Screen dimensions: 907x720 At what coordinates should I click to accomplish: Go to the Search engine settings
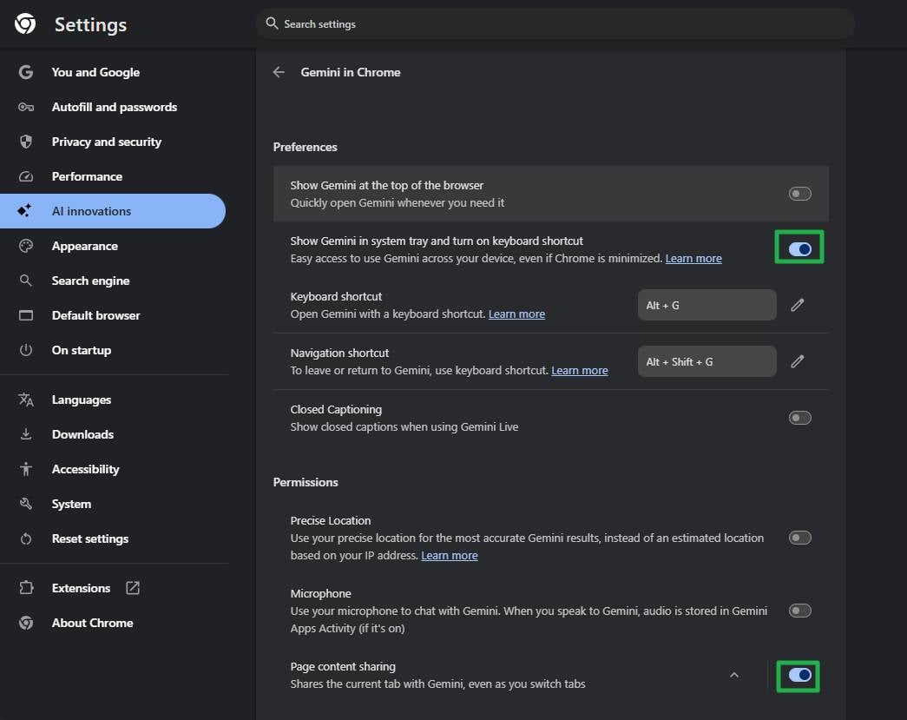point(90,281)
